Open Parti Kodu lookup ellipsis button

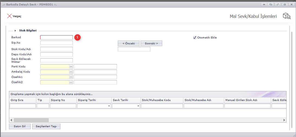71,67
